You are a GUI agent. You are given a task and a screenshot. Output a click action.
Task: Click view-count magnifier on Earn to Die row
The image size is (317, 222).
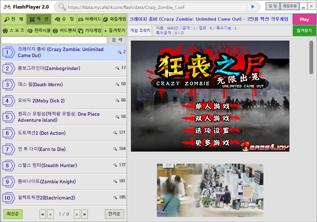pos(115,149)
